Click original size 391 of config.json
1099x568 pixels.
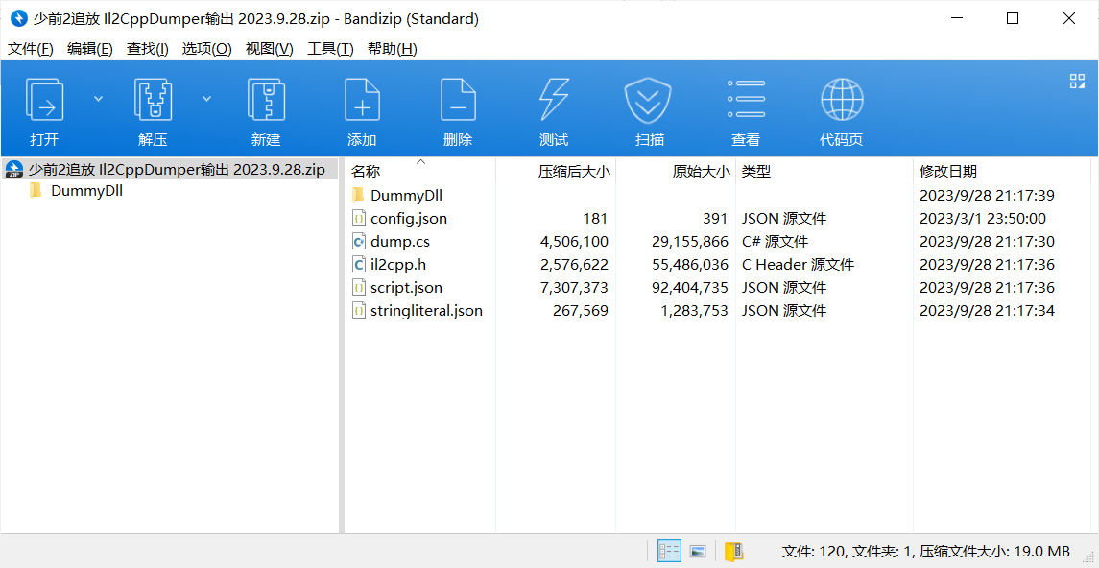click(x=717, y=219)
